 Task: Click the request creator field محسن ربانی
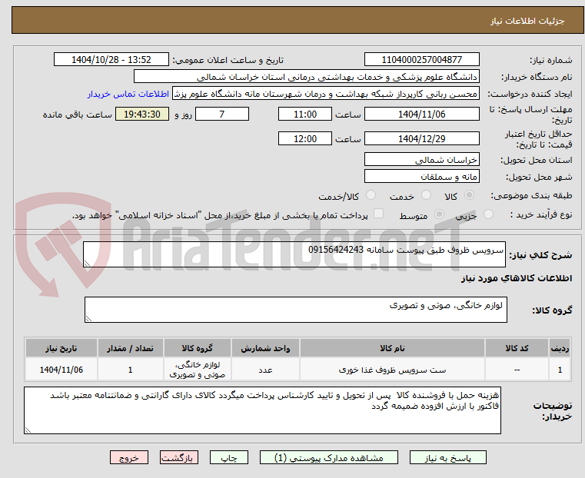click(325, 94)
